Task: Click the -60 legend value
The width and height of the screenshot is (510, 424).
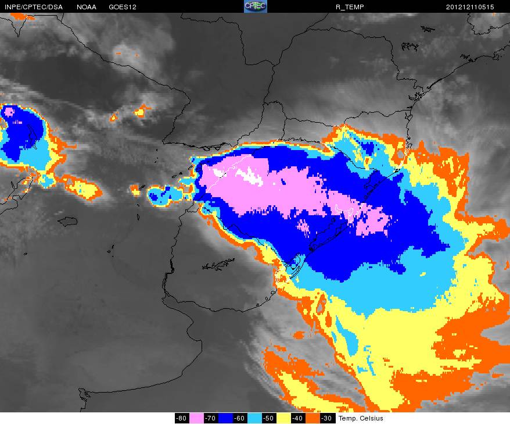Action: tap(239, 418)
